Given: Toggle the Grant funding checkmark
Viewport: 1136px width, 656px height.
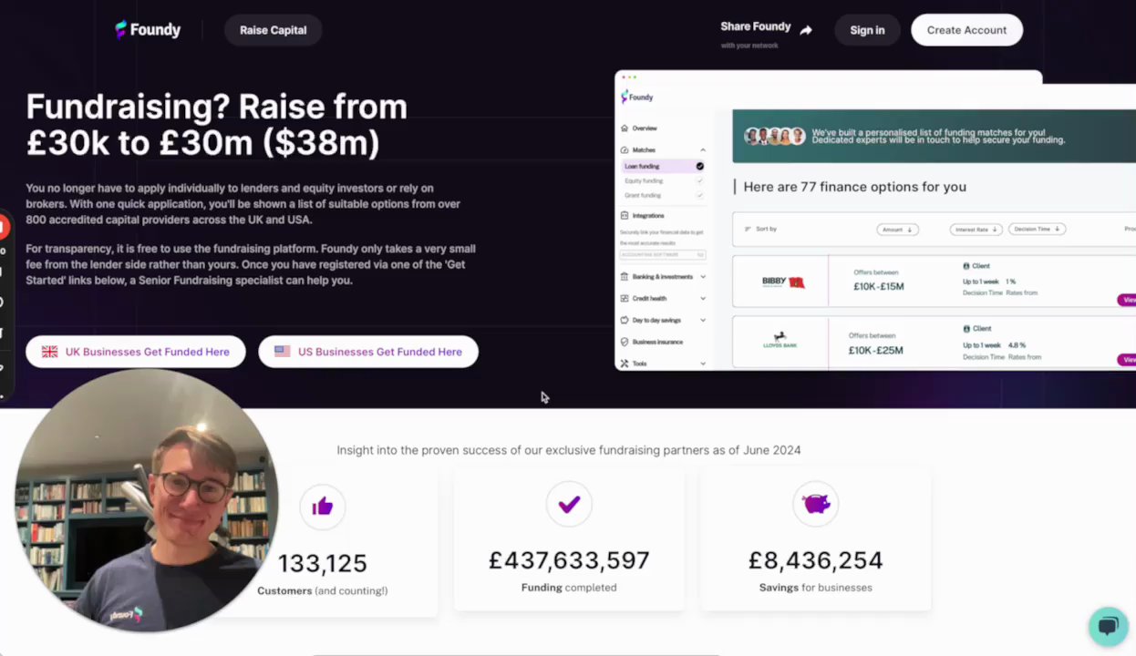Looking at the screenshot, I should [x=699, y=195].
